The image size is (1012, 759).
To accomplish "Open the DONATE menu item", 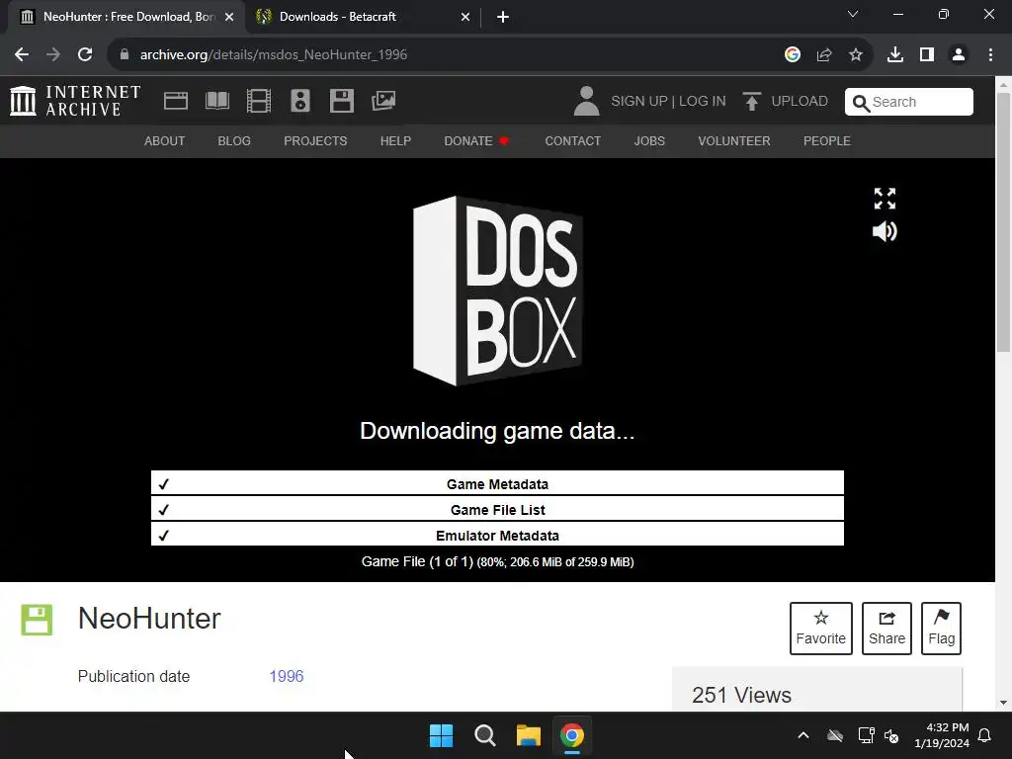I will [x=476, y=140].
